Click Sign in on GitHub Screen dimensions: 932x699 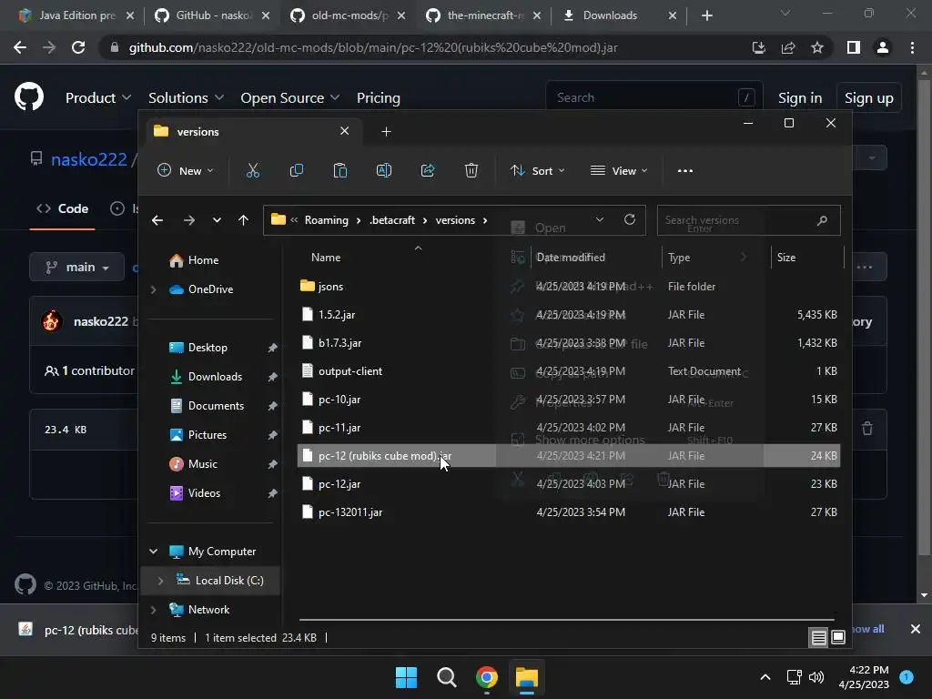tap(800, 97)
